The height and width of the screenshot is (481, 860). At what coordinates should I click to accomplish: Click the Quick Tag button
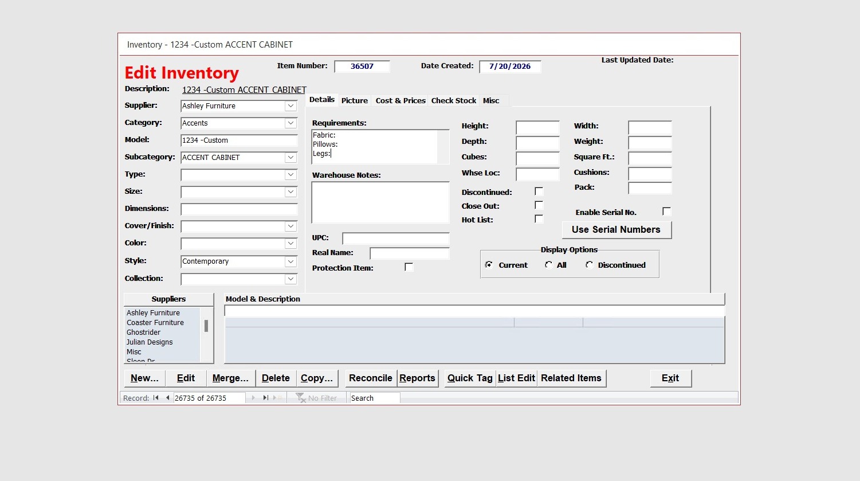click(x=470, y=378)
